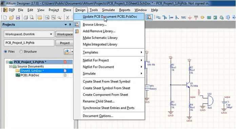The height and width of the screenshot is (129, 236).
Task: Open the DXP system menu
Action: [x=9, y=10]
